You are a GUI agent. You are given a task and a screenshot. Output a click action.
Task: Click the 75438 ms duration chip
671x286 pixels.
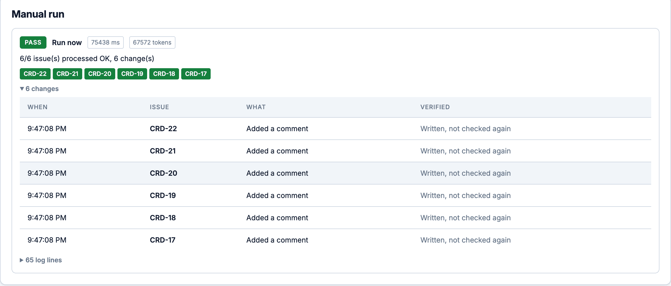click(106, 42)
